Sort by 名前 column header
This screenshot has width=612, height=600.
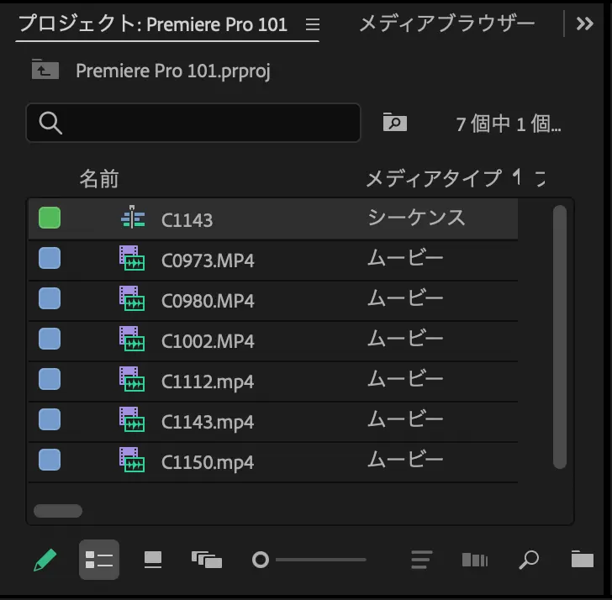pyautogui.click(x=99, y=179)
